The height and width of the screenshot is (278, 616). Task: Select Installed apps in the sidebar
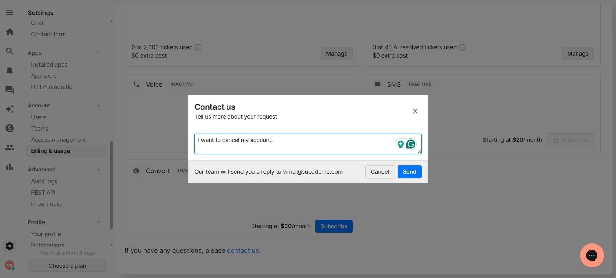[49, 64]
